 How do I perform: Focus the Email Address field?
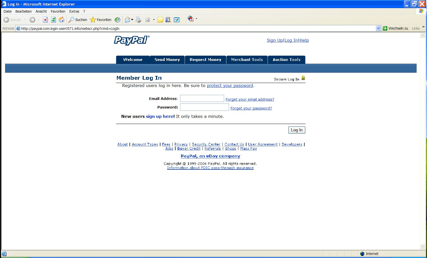tap(202, 98)
